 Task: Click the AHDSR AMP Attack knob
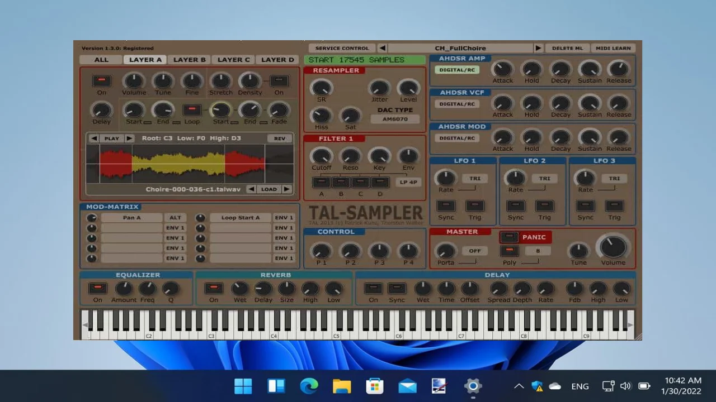pos(502,69)
